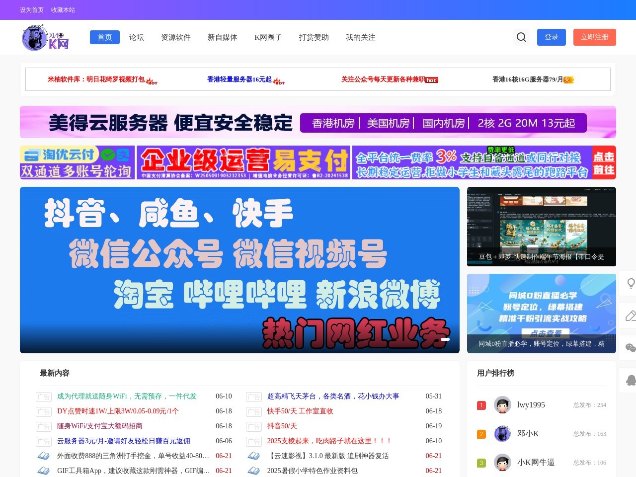Click the 广告 tag beside 成为代理就送随身WiFi
Image resolution: width=636 pixels, height=477 pixels.
(44, 397)
